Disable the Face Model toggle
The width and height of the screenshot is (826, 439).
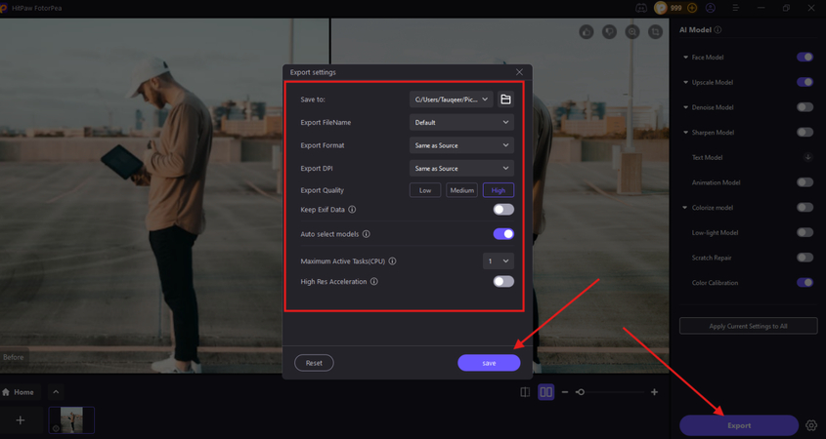click(x=804, y=57)
